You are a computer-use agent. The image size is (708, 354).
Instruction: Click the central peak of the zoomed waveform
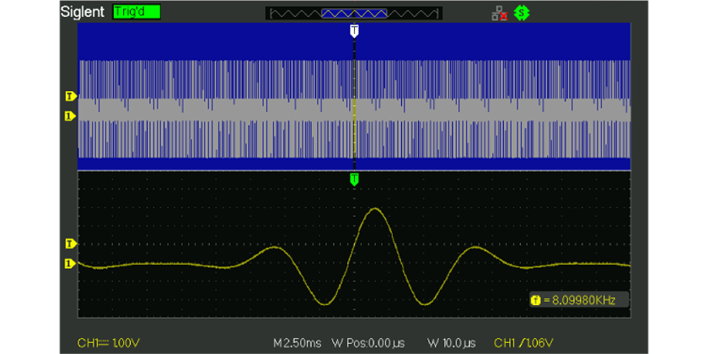click(x=374, y=210)
